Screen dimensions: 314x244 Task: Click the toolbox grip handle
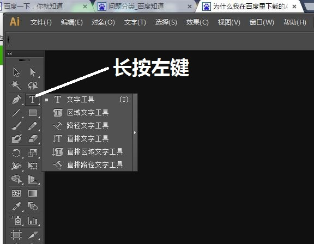pyautogui.click(x=24, y=60)
